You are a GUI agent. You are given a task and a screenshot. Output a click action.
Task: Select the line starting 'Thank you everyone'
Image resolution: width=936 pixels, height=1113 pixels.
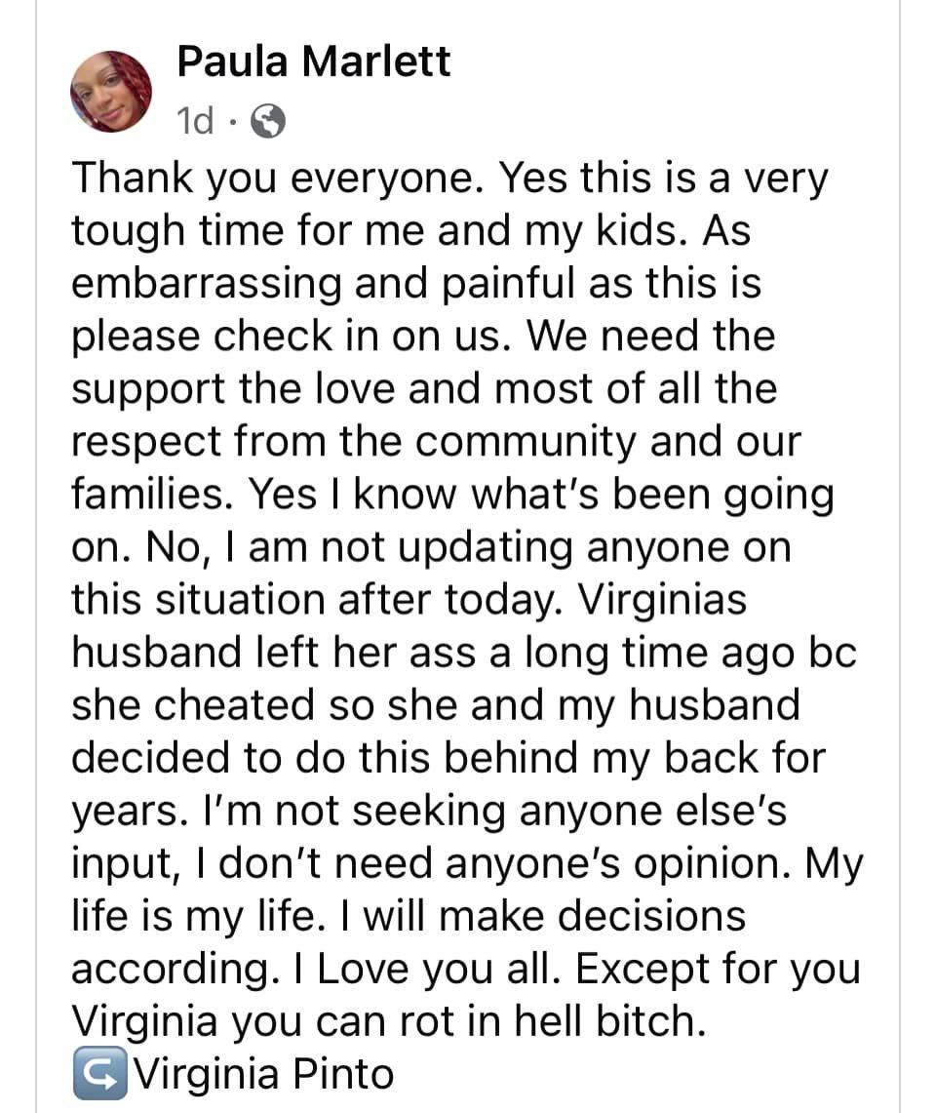click(449, 179)
